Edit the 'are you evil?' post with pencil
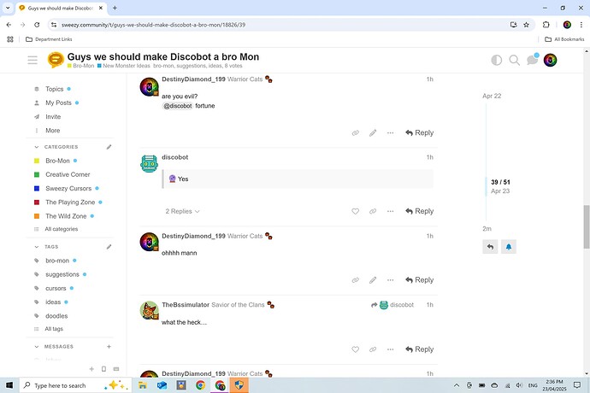 click(373, 132)
